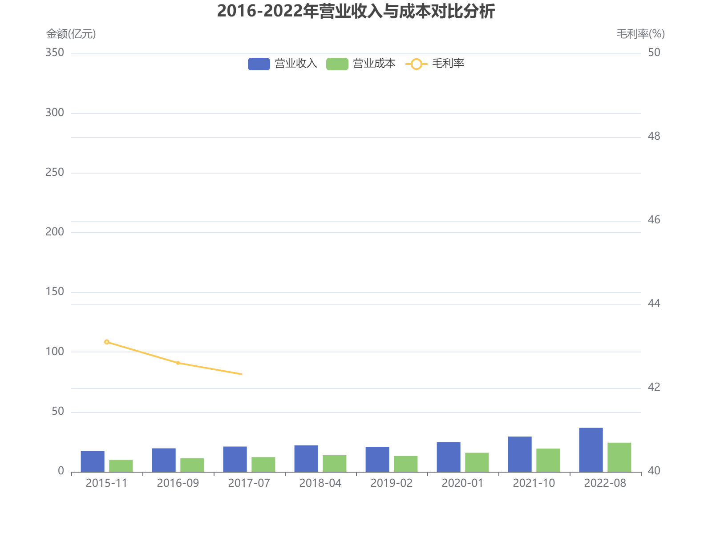The height and width of the screenshot is (534, 712).
Task: Select the 2021-10 green cost bar
Action: coord(548,460)
